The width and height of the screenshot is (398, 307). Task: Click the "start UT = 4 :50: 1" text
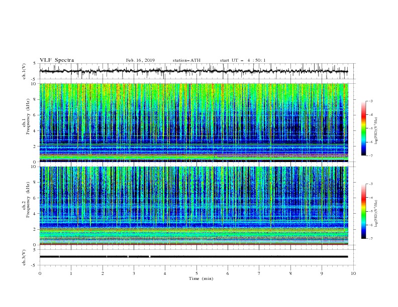243,60
